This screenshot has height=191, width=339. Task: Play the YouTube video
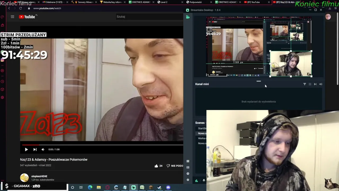click(26, 149)
